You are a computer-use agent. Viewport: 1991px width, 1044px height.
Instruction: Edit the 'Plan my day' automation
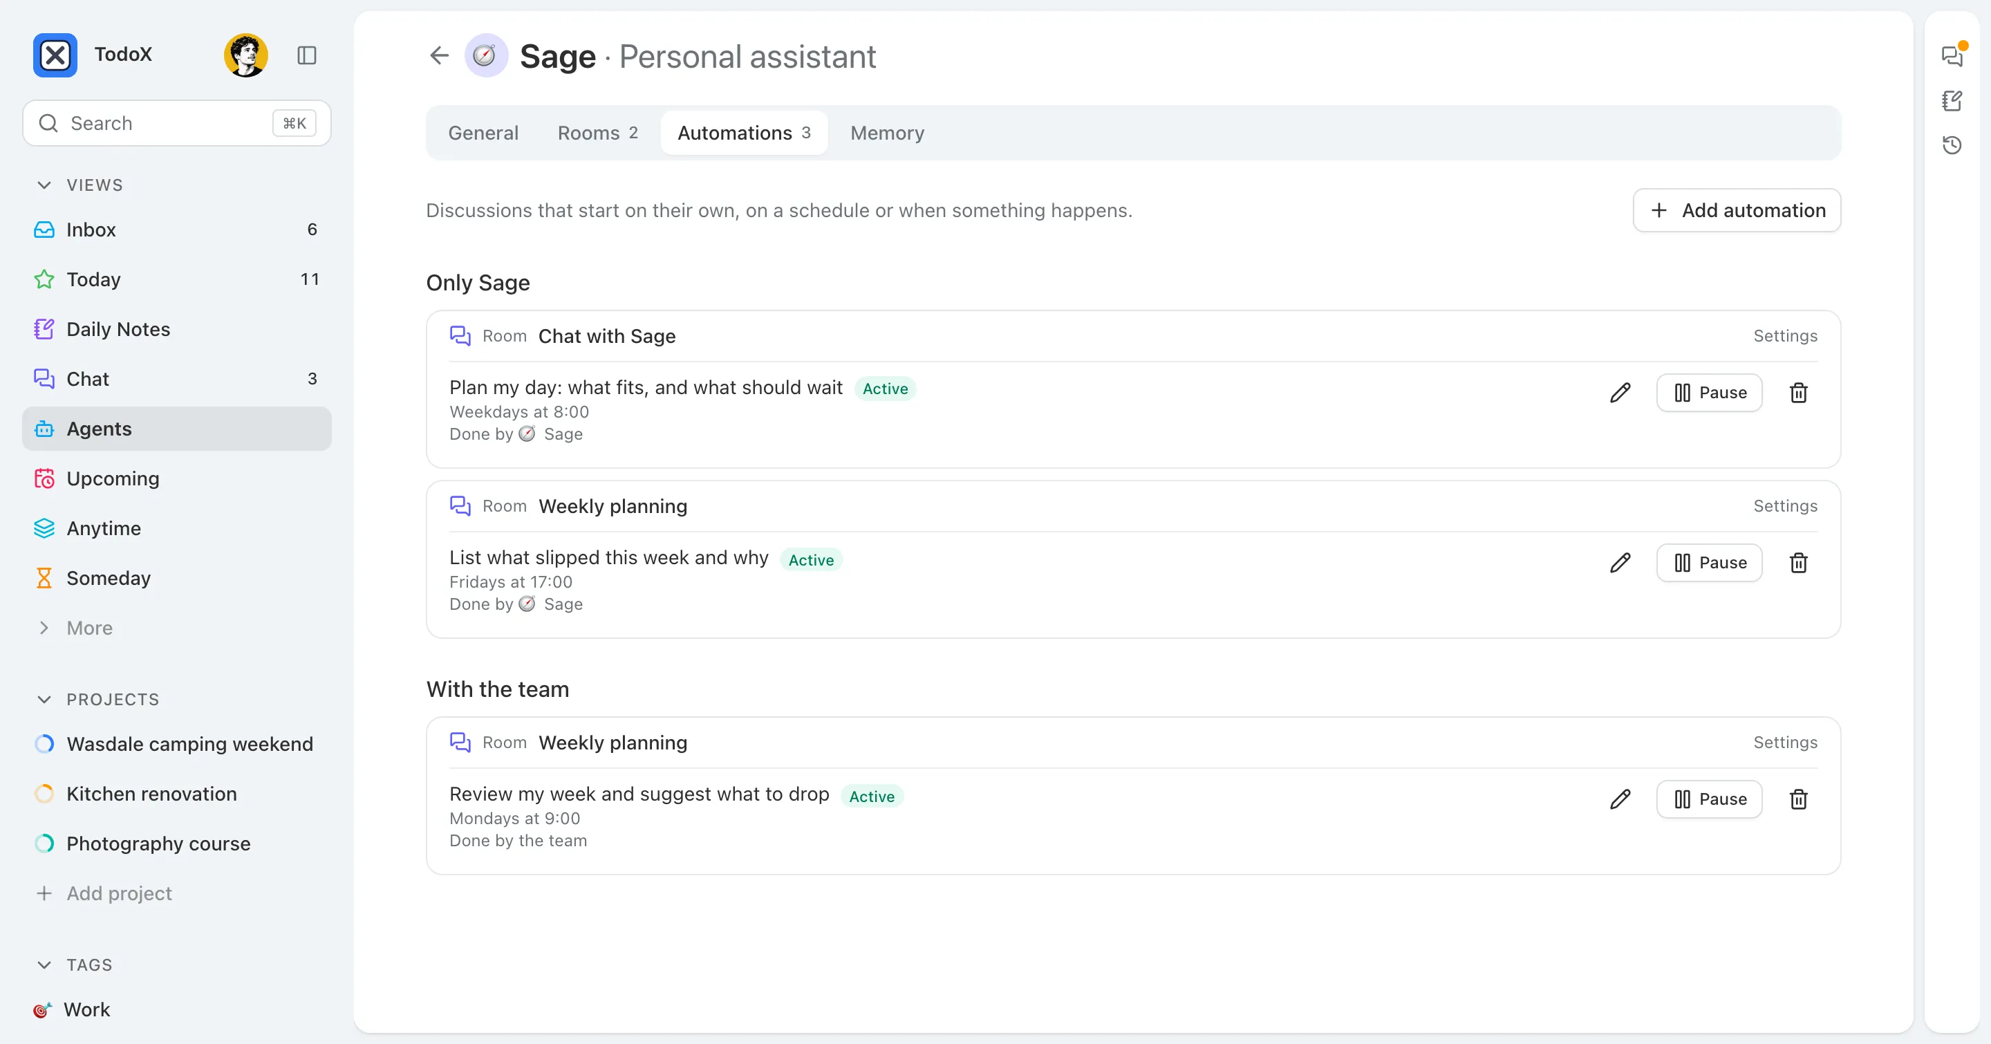[x=1620, y=393]
